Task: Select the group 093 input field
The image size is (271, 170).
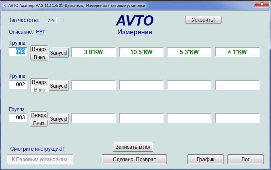Action: [18, 52]
